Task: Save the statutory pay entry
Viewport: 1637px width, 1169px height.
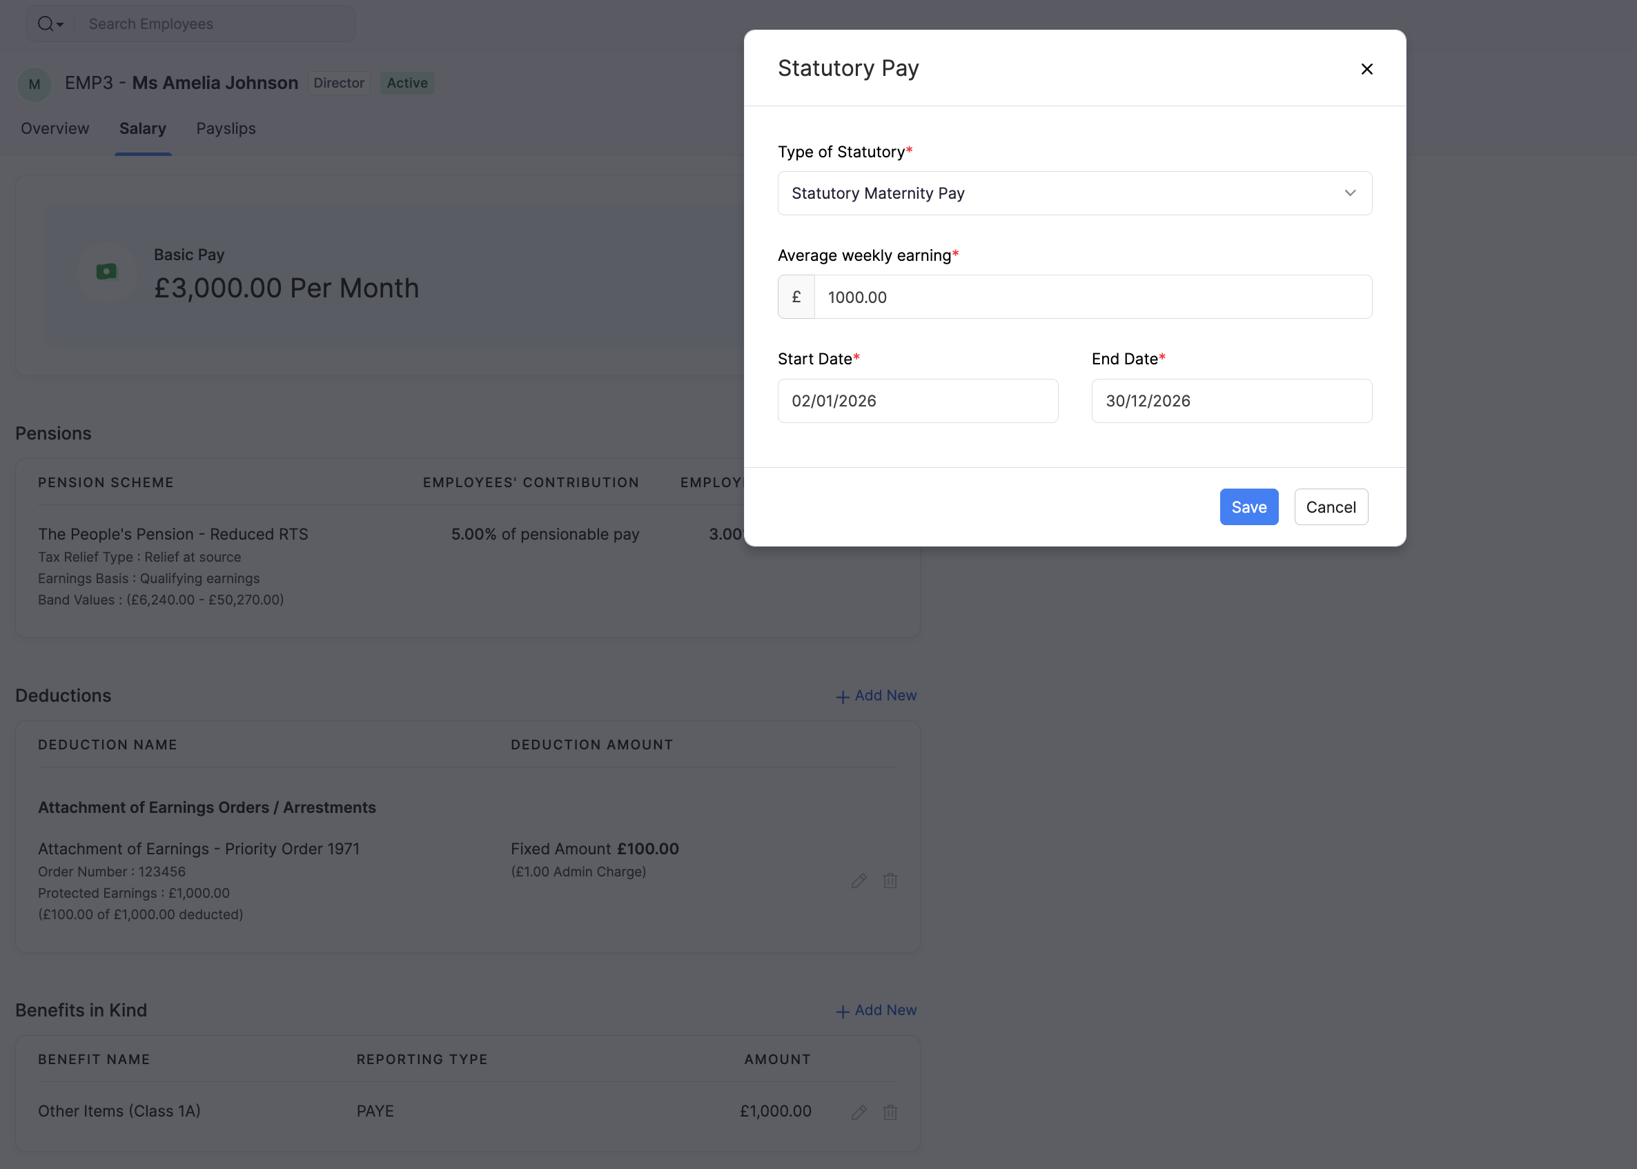Action: 1248,507
